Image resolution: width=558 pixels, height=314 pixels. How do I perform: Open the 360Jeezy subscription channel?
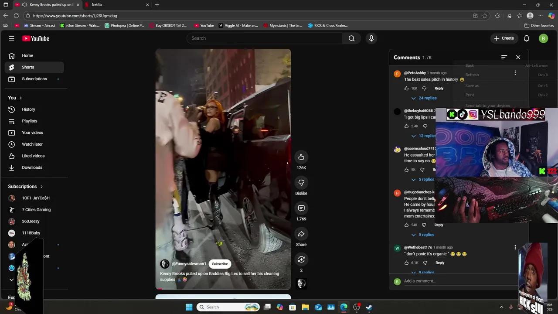34,222
